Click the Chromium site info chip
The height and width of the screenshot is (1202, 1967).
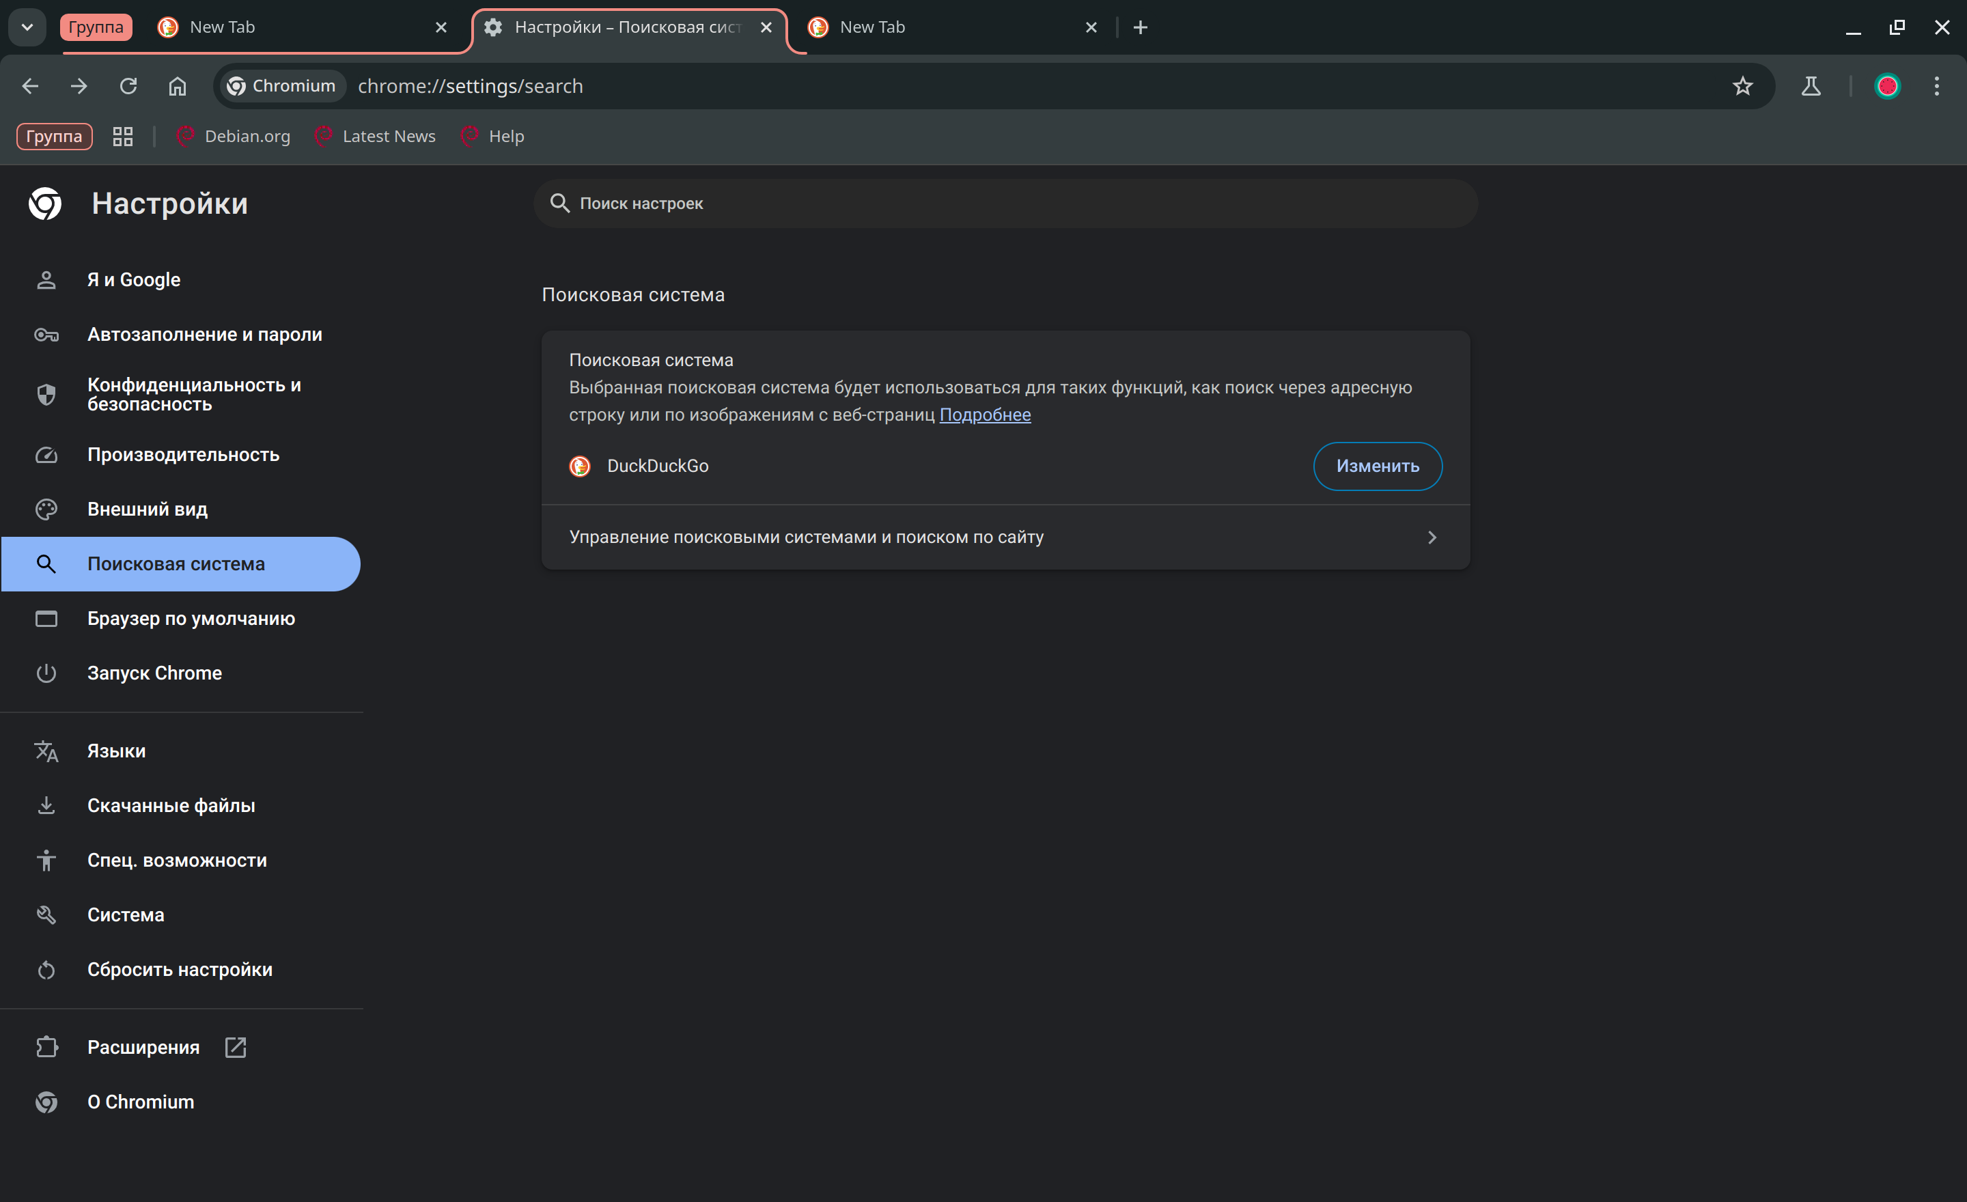click(281, 86)
